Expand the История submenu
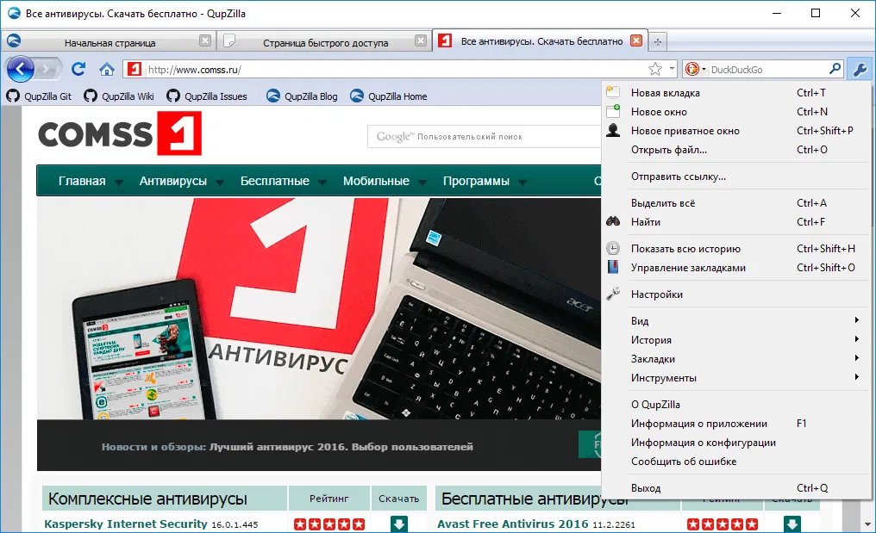The width and height of the screenshot is (876, 533). coord(736,340)
